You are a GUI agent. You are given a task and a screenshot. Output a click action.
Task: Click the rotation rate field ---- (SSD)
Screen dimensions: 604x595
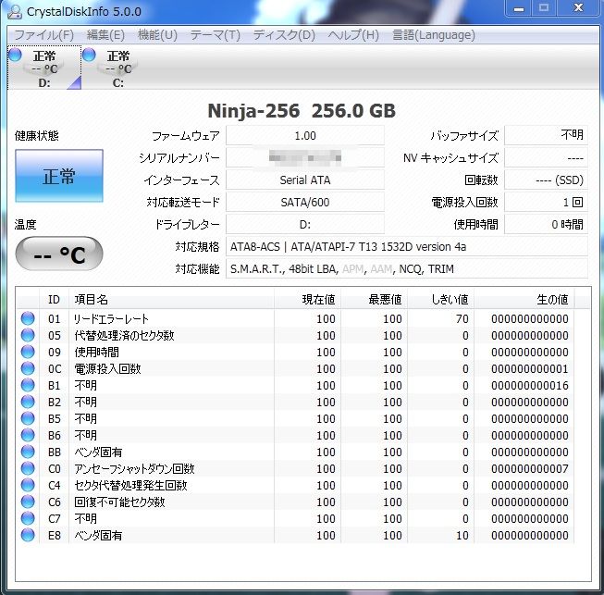pyautogui.click(x=547, y=180)
